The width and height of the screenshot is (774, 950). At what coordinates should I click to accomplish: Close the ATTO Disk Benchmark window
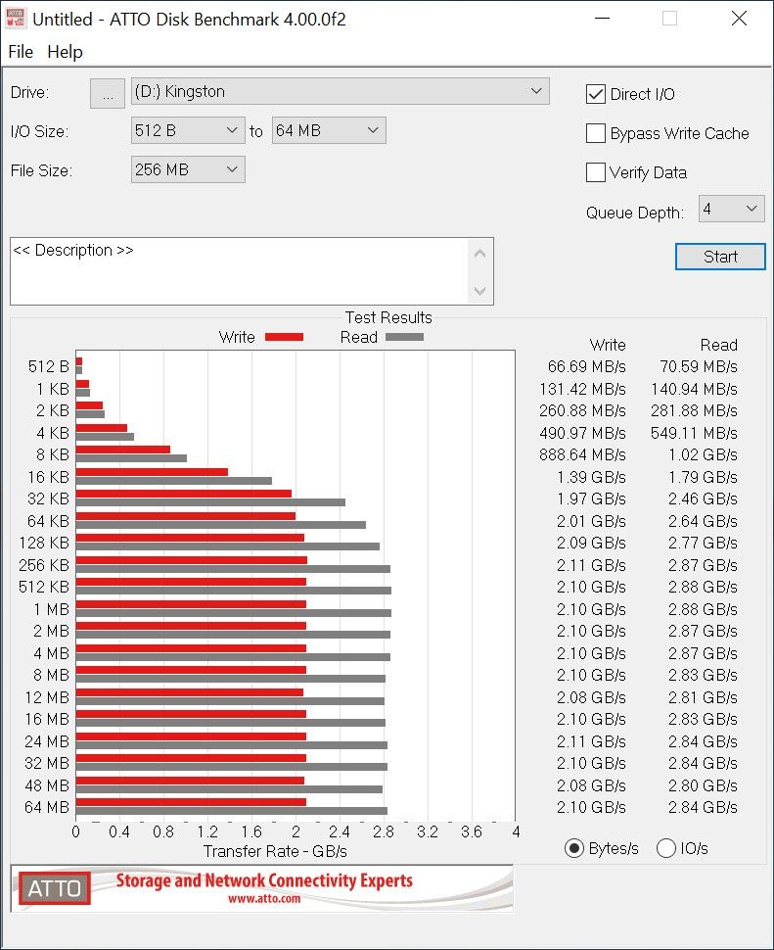coord(739,19)
